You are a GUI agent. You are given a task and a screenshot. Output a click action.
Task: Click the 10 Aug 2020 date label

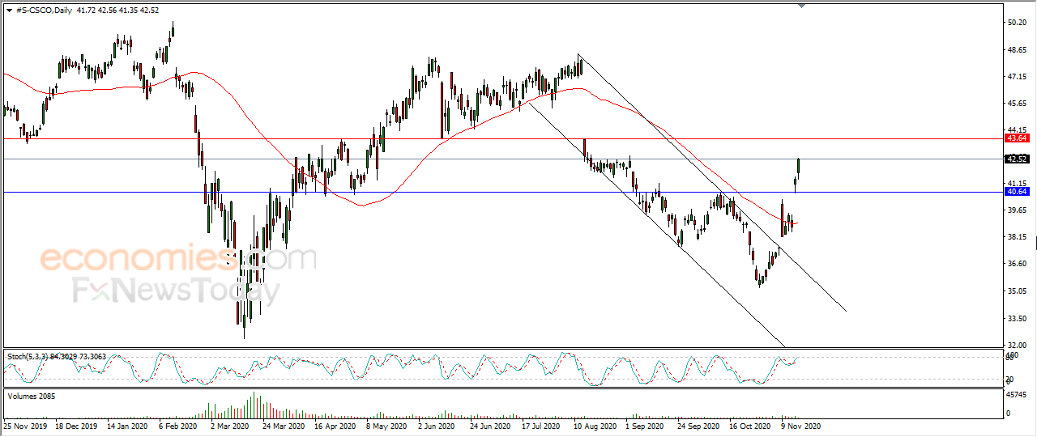tap(594, 425)
